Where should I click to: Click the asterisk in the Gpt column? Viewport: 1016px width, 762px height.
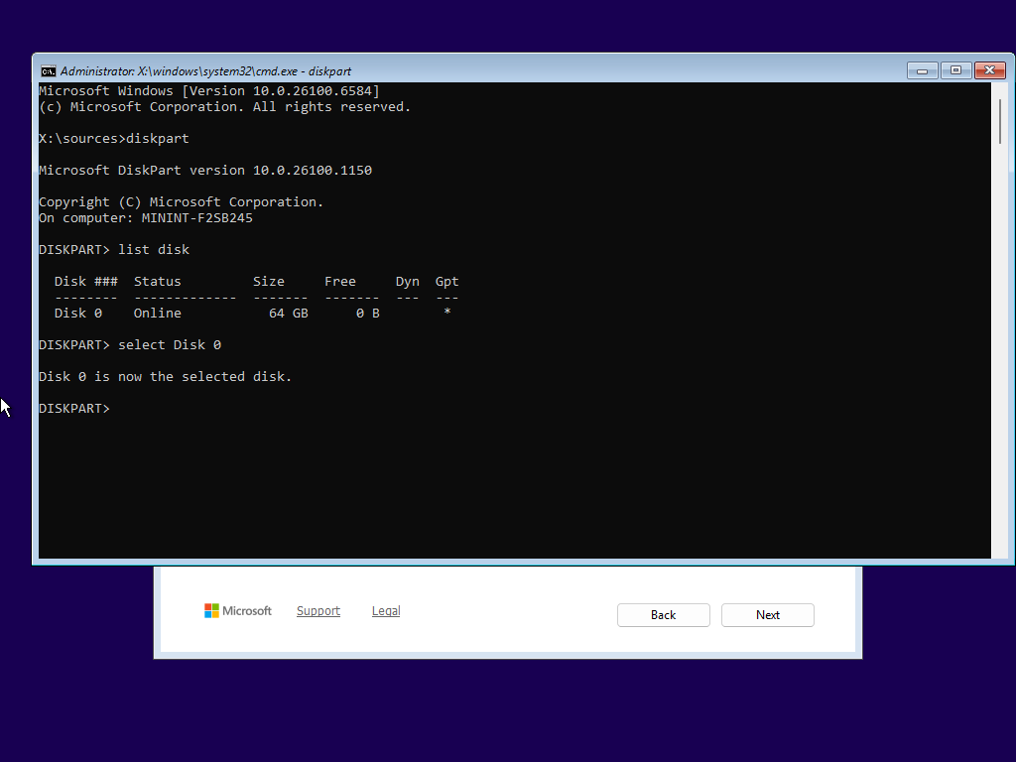447,314
